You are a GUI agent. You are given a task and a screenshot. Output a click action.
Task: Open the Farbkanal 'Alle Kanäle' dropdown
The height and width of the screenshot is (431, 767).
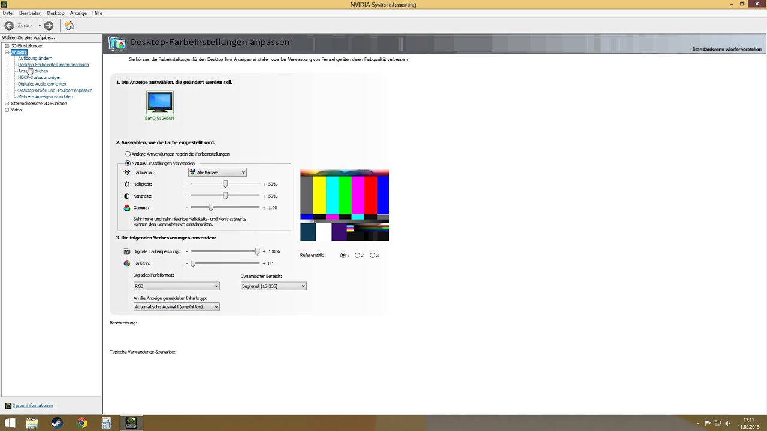217,172
